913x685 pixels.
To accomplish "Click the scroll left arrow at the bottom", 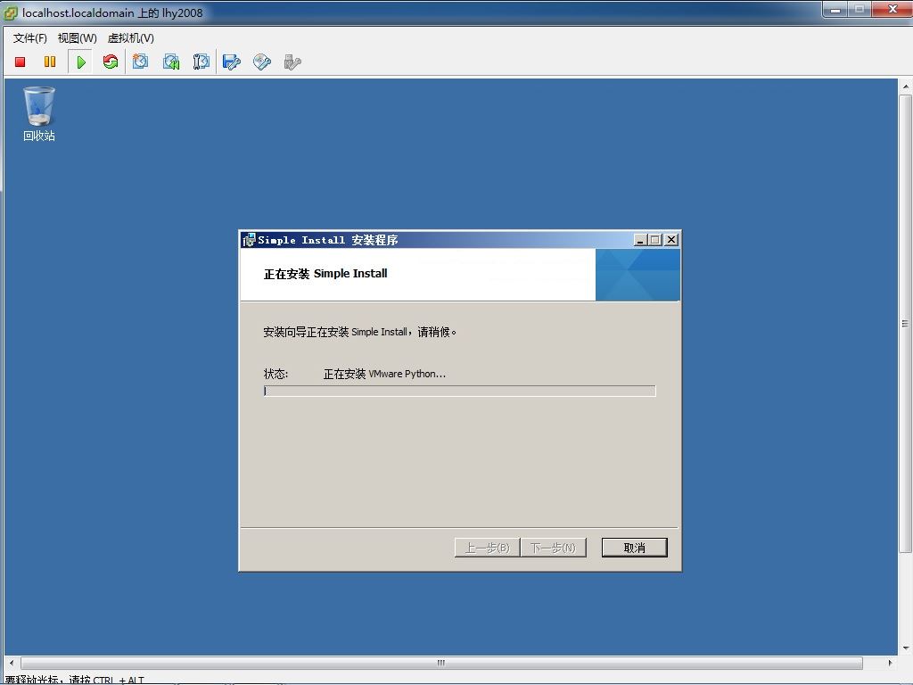I will [x=12, y=663].
